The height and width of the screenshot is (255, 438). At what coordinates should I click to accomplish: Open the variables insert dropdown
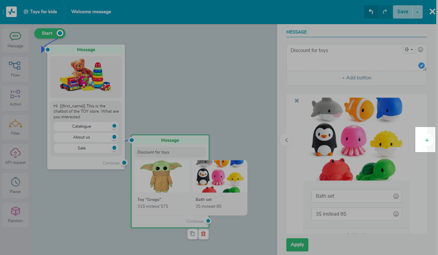pyautogui.click(x=409, y=49)
